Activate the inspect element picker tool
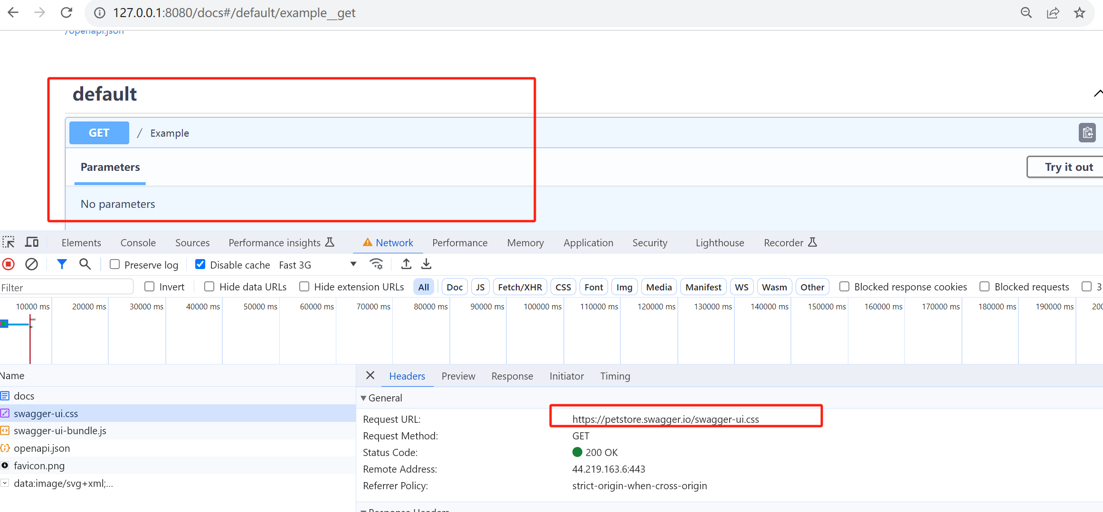This screenshot has width=1103, height=512. 9,242
